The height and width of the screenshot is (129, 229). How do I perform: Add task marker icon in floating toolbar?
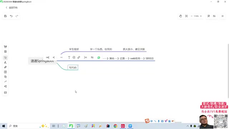tap(74, 57)
